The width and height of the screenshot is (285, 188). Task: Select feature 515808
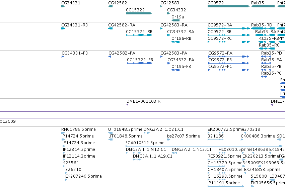coord(259,176)
